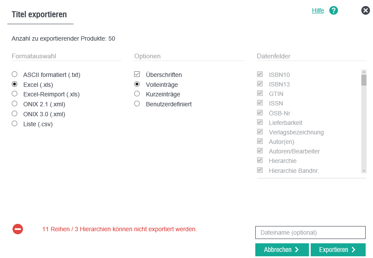
Task: Select Benutzerdefiniert option
Action: click(137, 104)
